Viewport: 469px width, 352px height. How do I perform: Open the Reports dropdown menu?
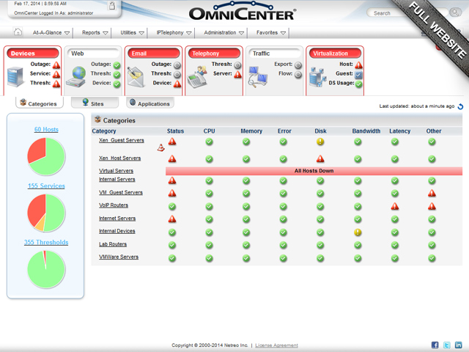tap(95, 32)
